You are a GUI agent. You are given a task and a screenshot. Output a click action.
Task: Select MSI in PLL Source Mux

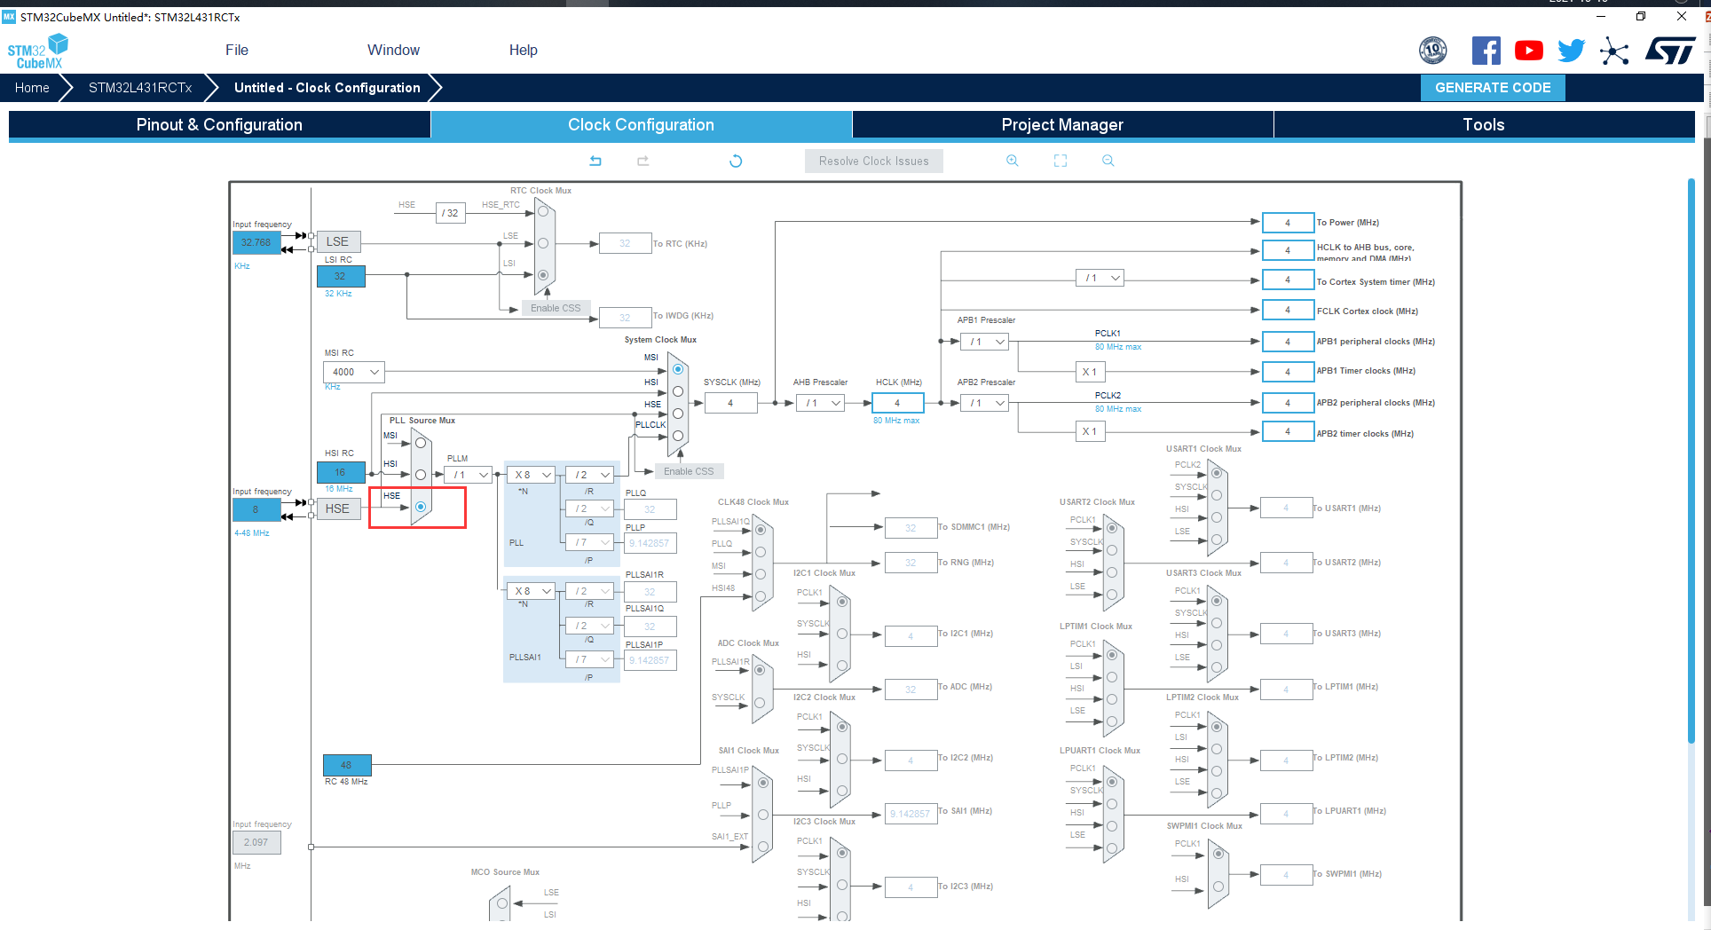[421, 443]
